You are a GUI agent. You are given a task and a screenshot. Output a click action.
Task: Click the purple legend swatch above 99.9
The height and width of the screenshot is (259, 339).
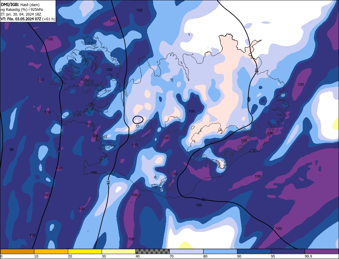pos(322,251)
